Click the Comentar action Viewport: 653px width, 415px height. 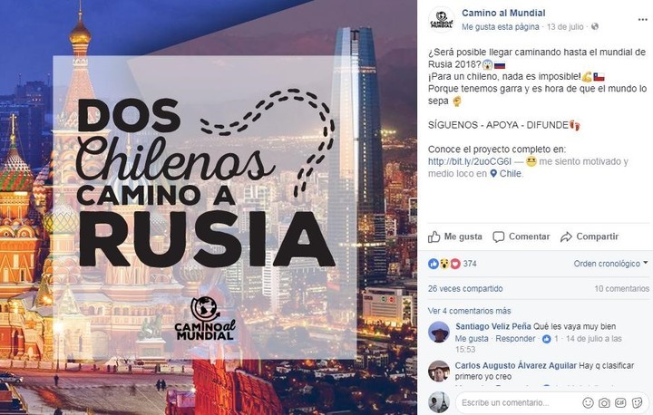coord(521,236)
